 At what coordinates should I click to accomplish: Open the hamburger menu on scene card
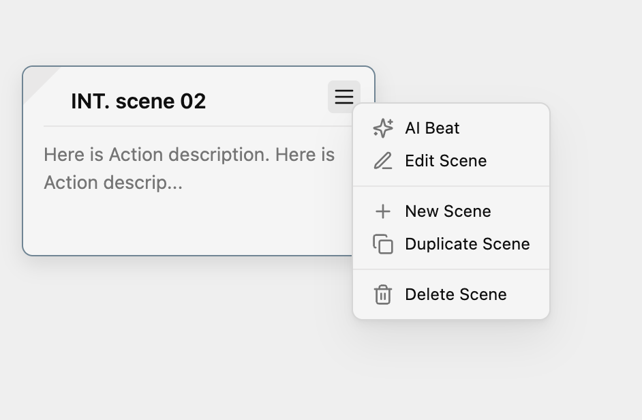[x=344, y=97]
